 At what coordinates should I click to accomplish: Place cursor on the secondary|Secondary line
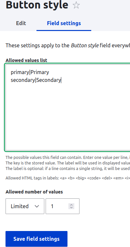tap(36, 80)
